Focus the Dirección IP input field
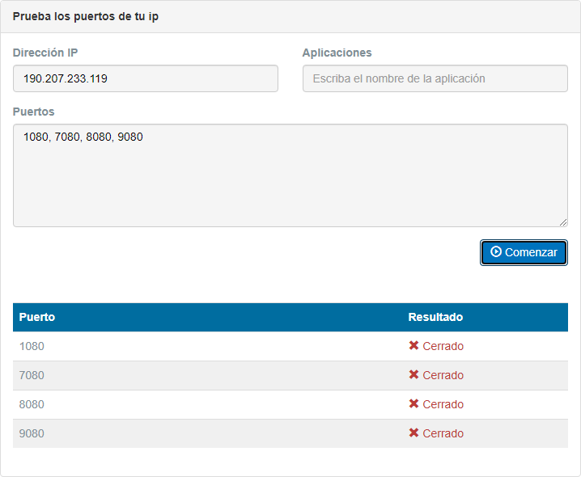 [146, 78]
